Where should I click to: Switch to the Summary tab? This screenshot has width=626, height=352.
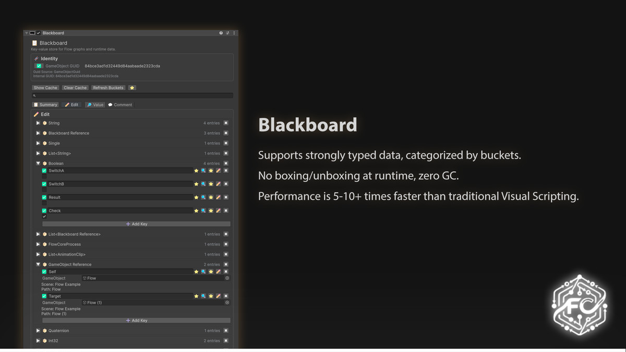tap(45, 105)
